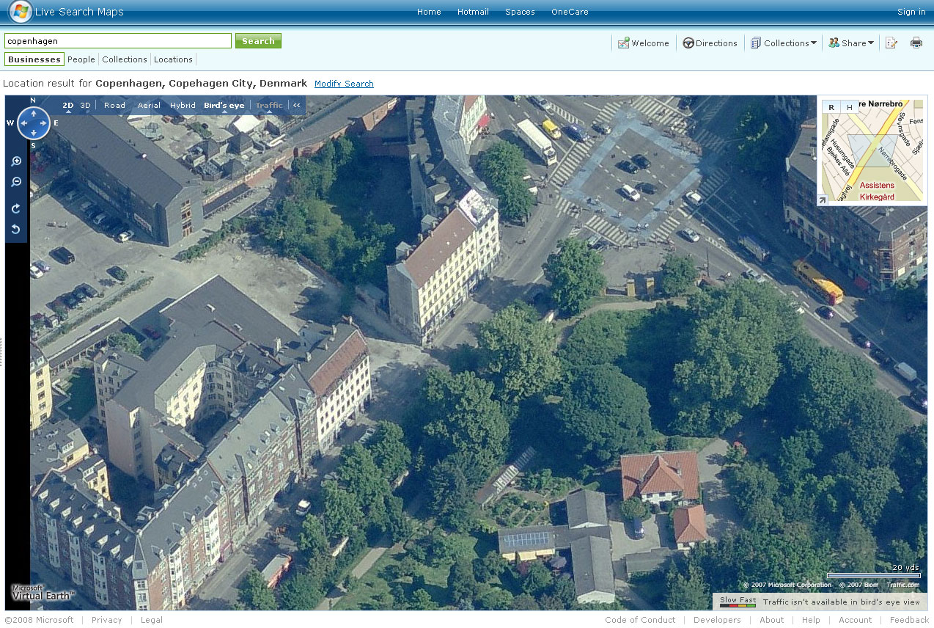Viewport: 934px width, 628px height.
Task: Switch to Aerial map view
Action: (149, 106)
